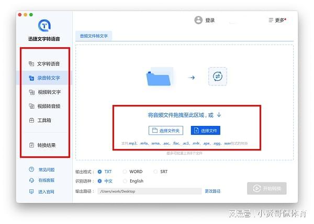Switch to the 音频文件转文字 tab
The image size is (314, 224).
tap(94, 36)
